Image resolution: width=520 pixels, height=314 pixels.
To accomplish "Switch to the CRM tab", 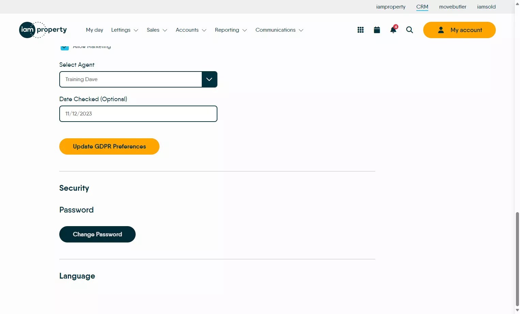I will (x=422, y=6).
